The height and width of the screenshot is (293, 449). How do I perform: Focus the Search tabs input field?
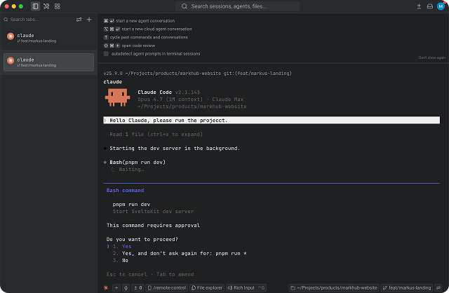(39, 20)
